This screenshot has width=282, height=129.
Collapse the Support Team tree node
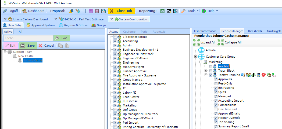[5, 52]
